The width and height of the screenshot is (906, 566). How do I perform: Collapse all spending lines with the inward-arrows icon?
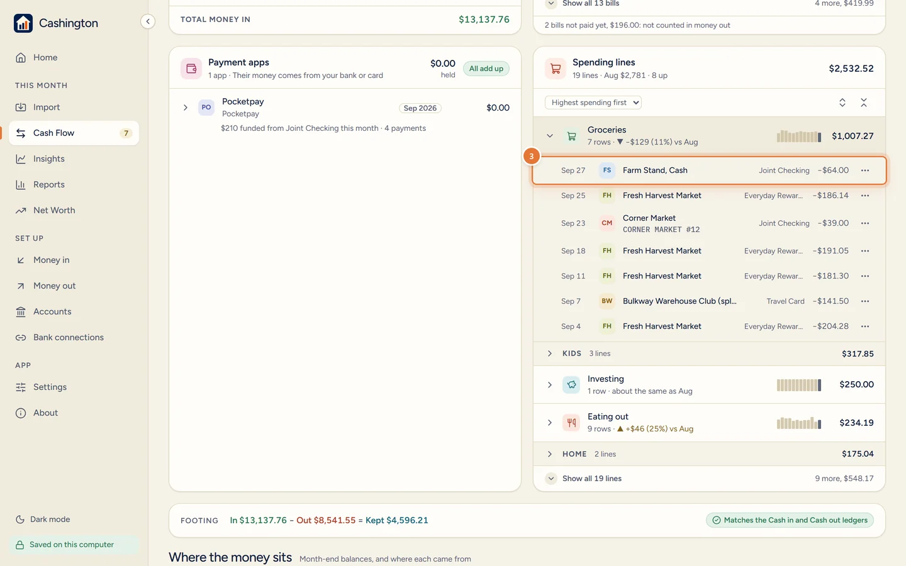click(864, 103)
